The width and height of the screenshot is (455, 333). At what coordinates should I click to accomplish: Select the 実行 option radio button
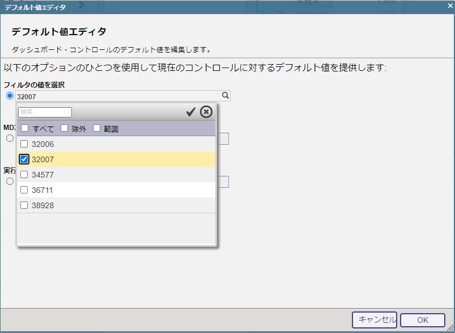pos(9,182)
